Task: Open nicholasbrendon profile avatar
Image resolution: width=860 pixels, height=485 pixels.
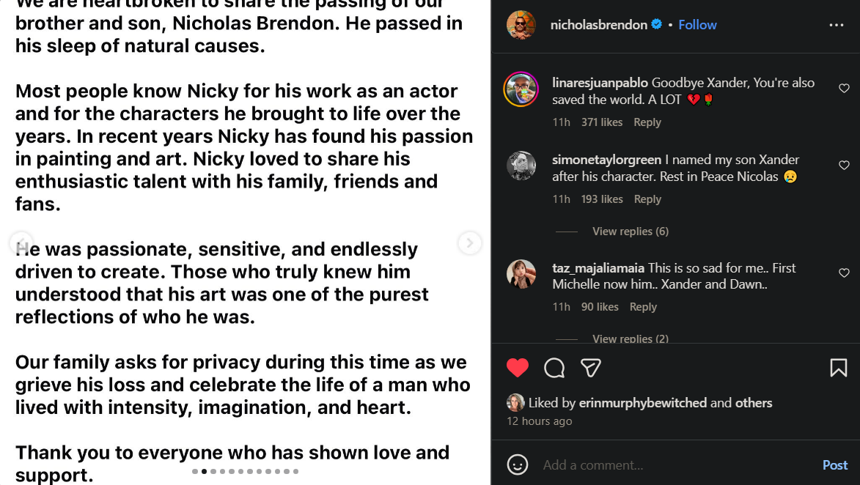Action: [x=521, y=25]
